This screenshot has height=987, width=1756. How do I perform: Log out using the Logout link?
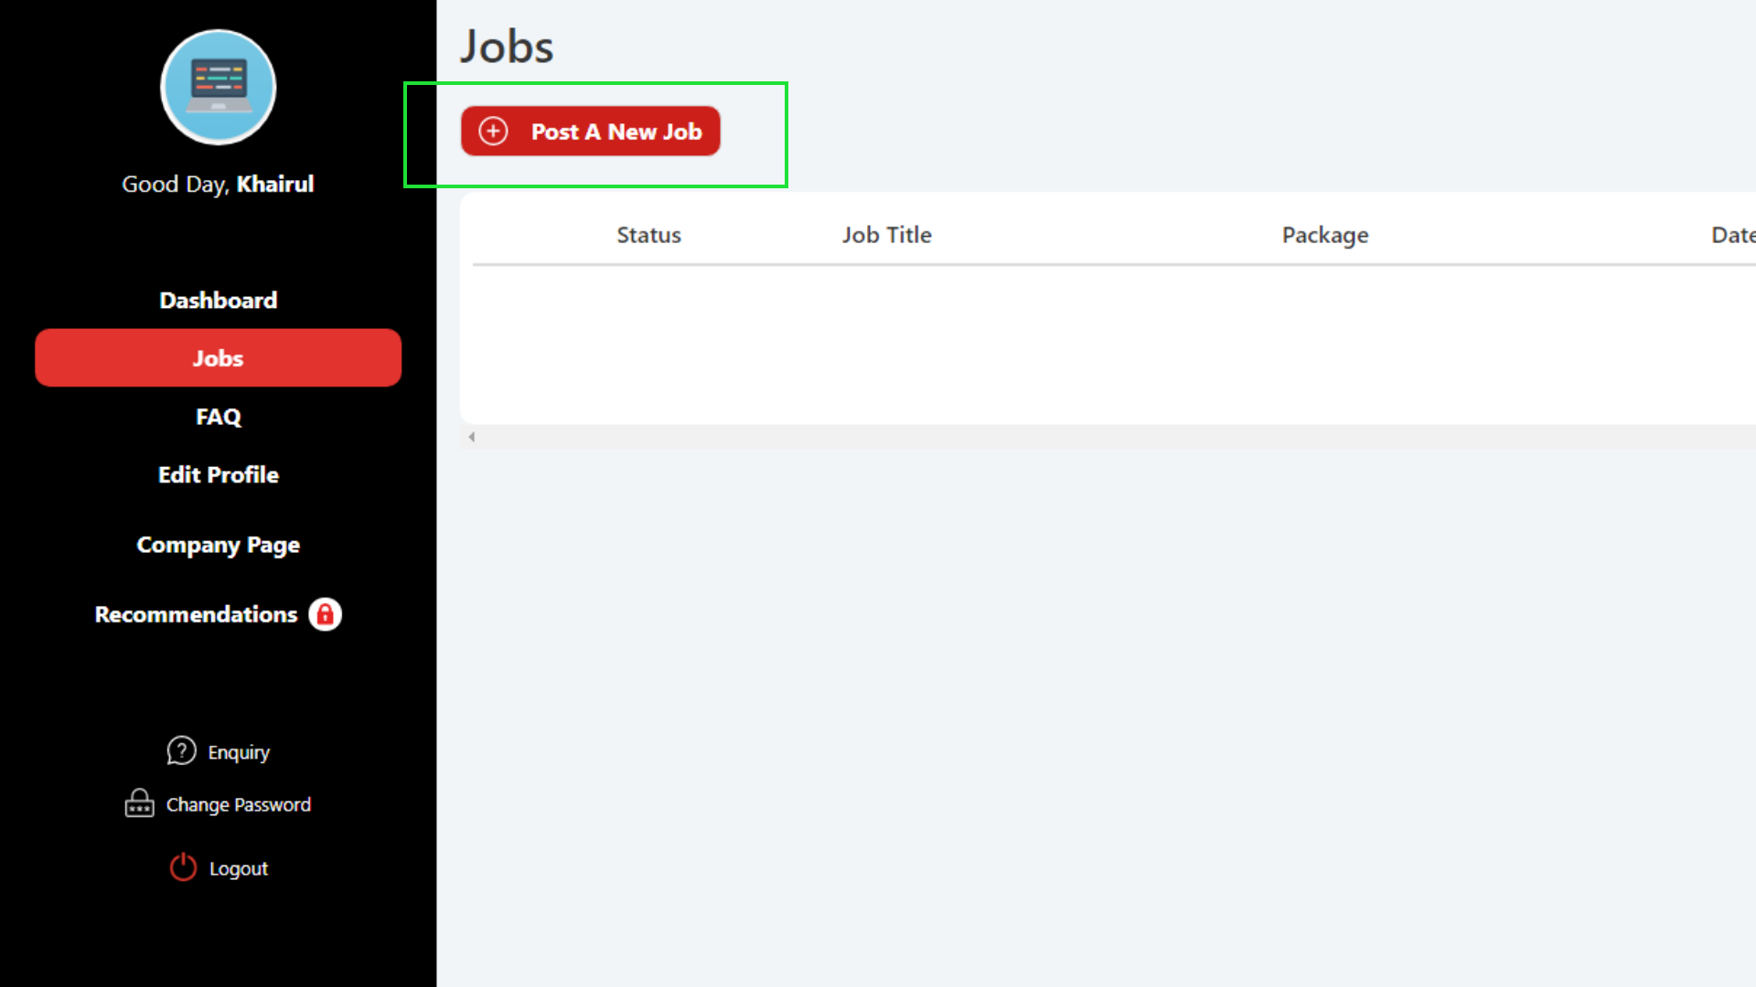tap(239, 868)
